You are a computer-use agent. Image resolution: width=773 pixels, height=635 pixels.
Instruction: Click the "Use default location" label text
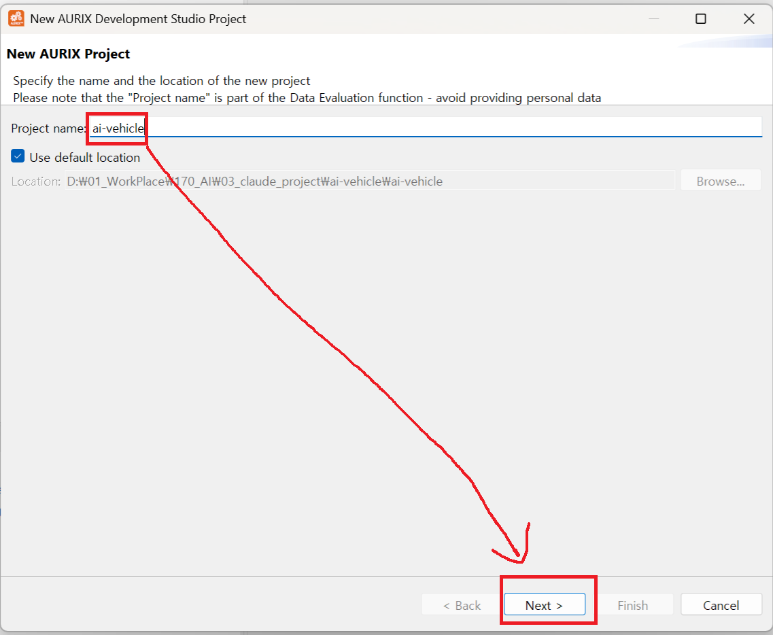(84, 158)
